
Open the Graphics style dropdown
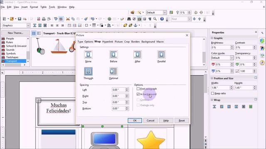(x=28, y=25)
